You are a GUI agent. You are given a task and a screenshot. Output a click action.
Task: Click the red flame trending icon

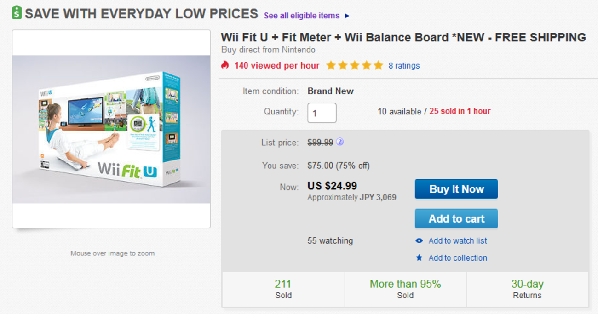point(225,65)
